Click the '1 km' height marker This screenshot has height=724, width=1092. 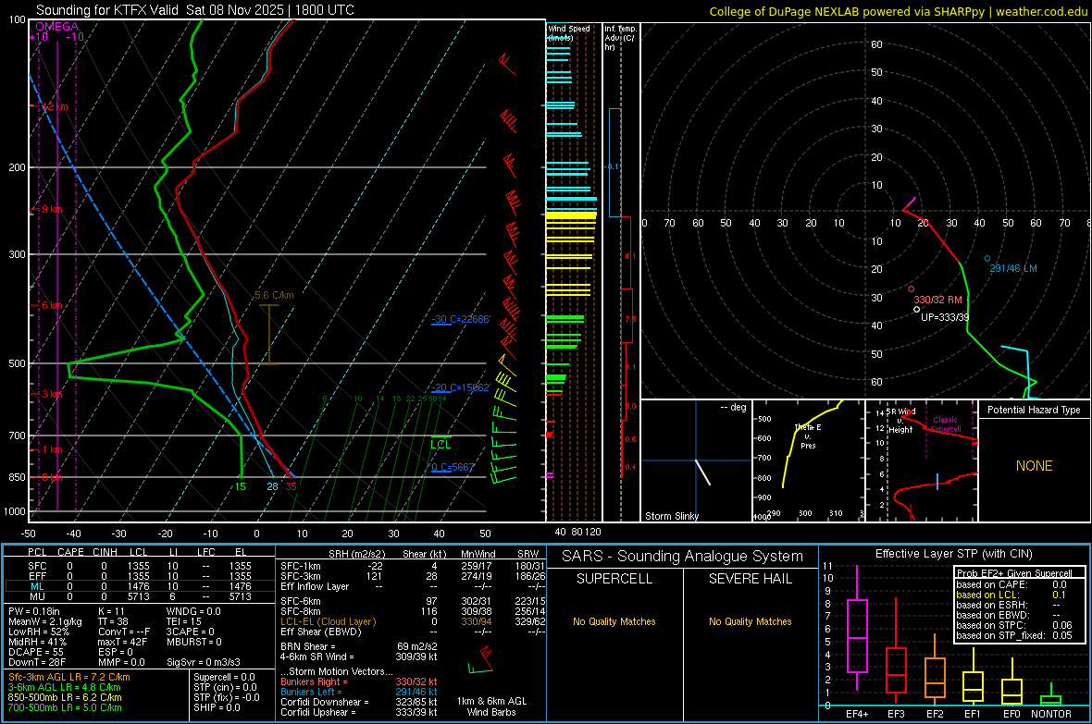[x=52, y=449]
